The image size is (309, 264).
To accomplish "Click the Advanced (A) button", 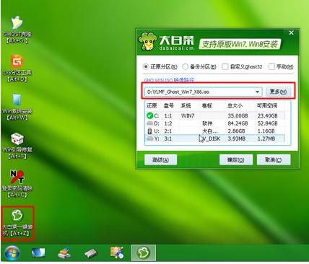I will 160,159.
